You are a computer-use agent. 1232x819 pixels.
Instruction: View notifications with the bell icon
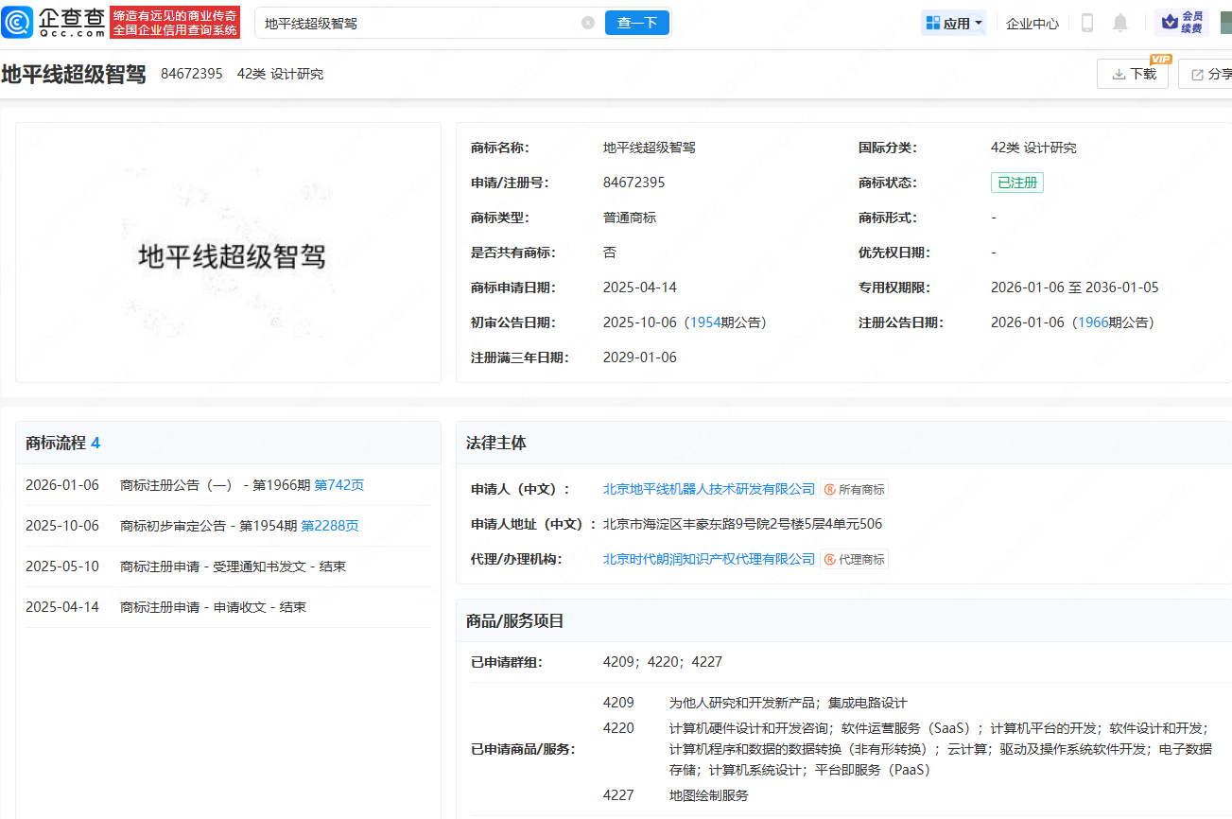(x=1120, y=22)
